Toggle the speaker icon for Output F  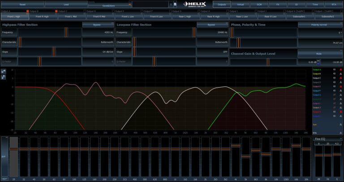335,91
